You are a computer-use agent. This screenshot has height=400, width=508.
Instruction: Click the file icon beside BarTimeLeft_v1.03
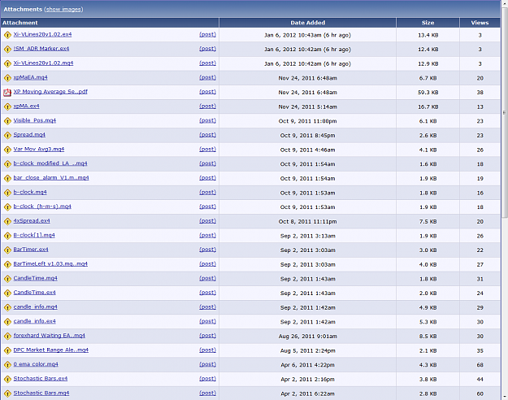pyautogui.click(x=7, y=264)
